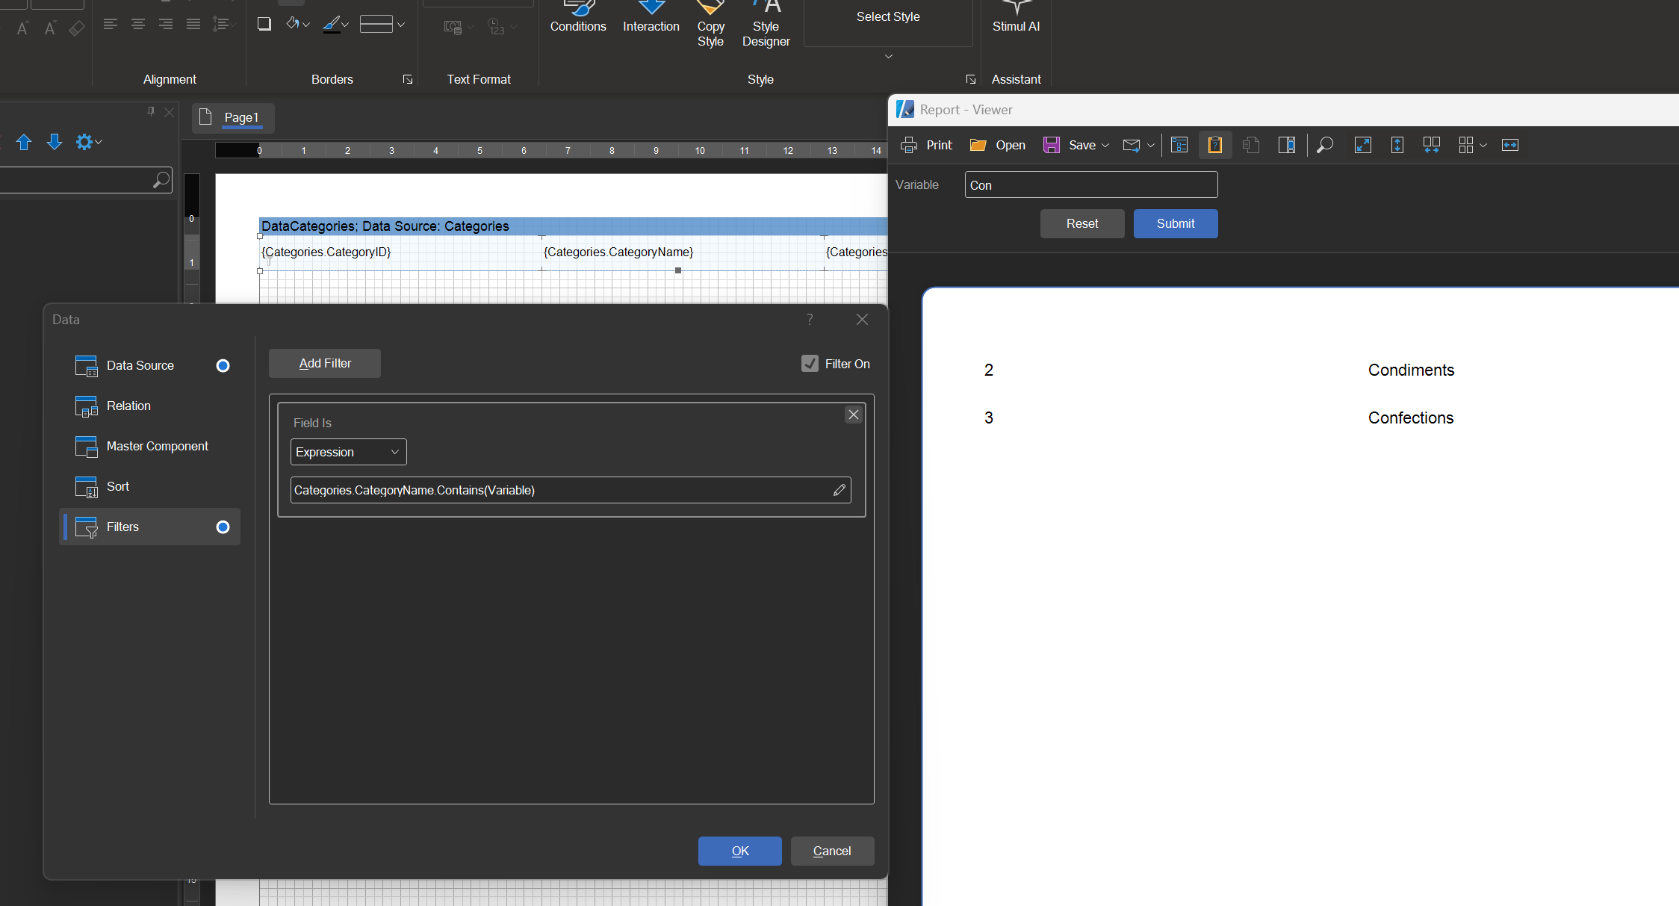
Task: Click Open folder icon in the Viewer toolbar
Action: (978, 145)
